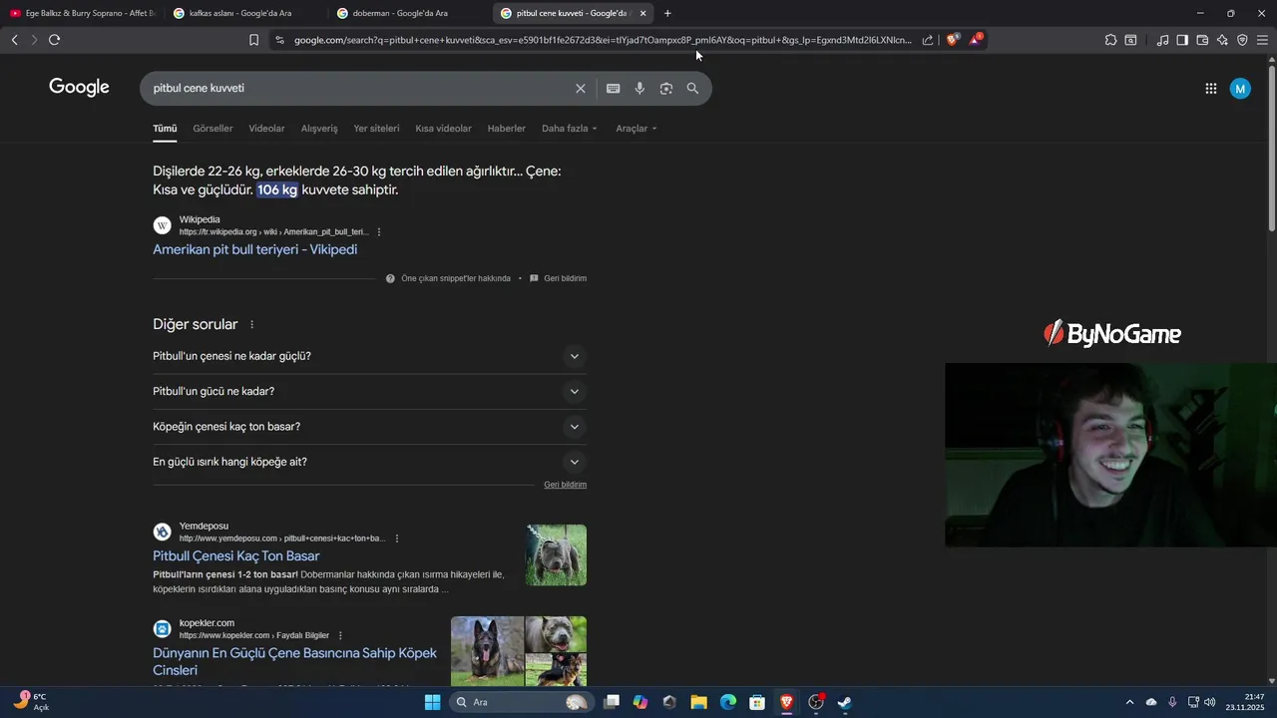1277x718 pixels.
Task: Open Brave Rewards triangle icon
Action: coord(976,40)
